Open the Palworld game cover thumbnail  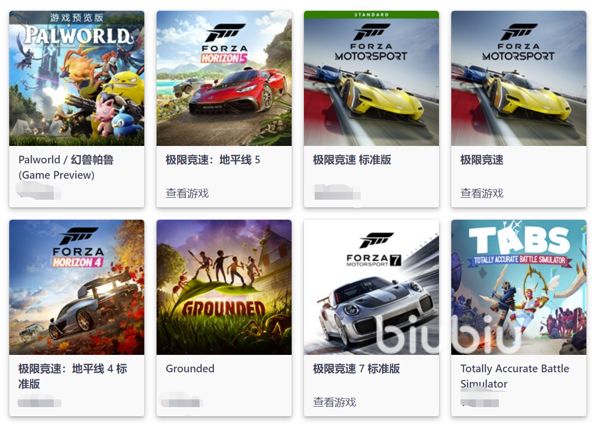pyautogui.click(x=77, y=78)
